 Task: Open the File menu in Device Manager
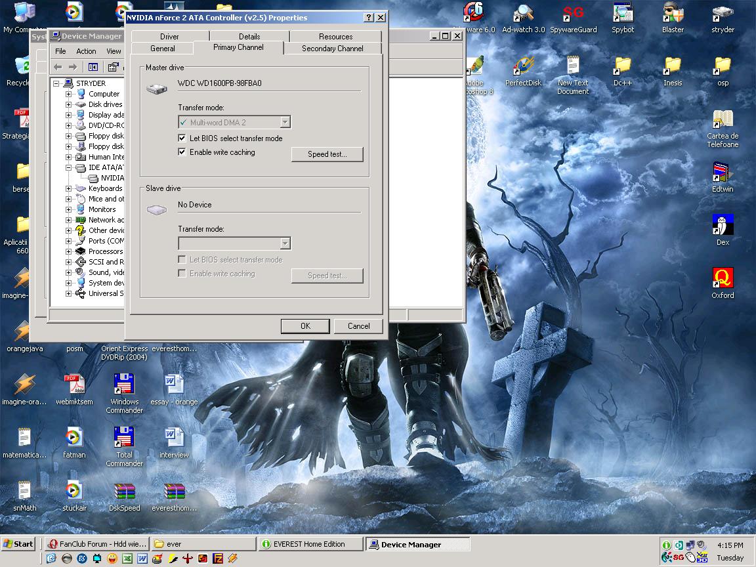click(x=61, y=51)
